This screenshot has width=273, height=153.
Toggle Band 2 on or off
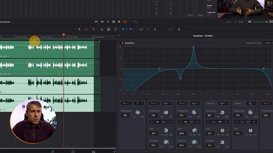(x=154, y=103)
